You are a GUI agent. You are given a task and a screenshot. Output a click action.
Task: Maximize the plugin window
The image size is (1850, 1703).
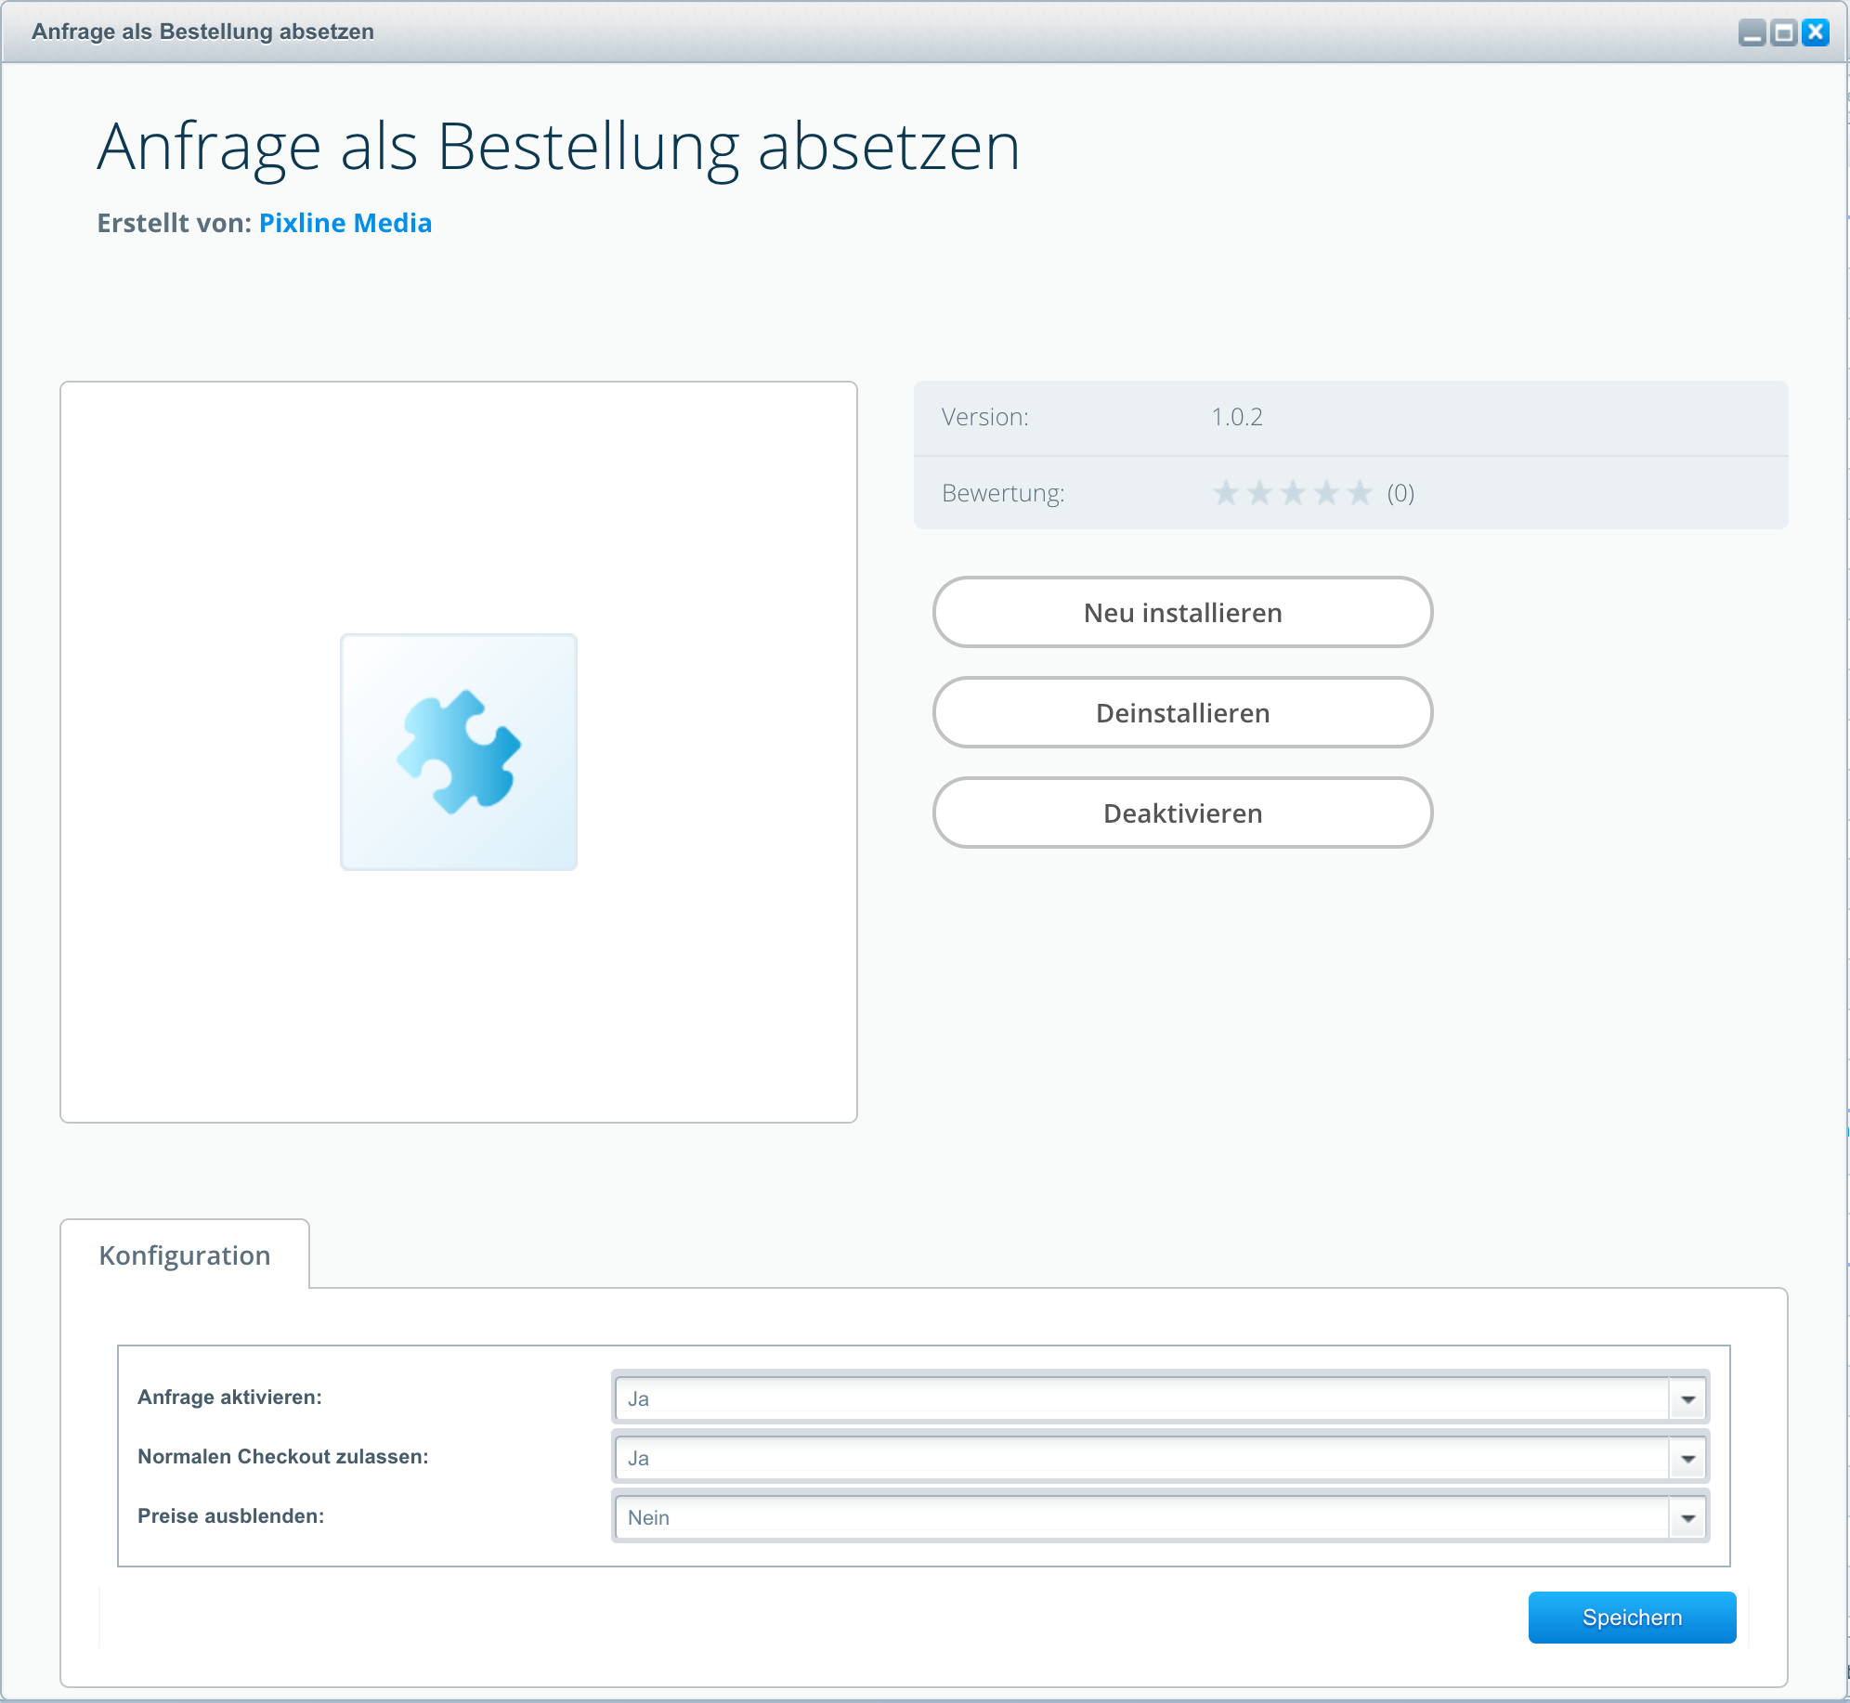(x=1783, y=32)
